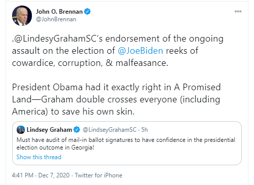Click the phrase to save his own skin
The height and width of the screenshot is (185, 254).
click(x=93, y=112)
